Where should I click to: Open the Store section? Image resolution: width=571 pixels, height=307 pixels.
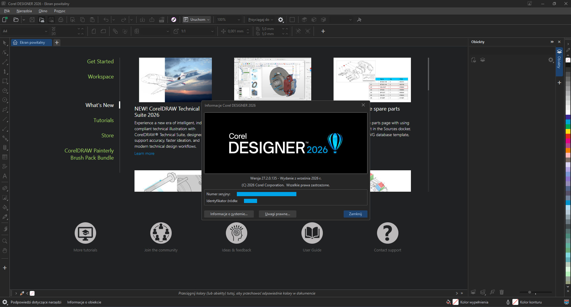pos(107,136)
